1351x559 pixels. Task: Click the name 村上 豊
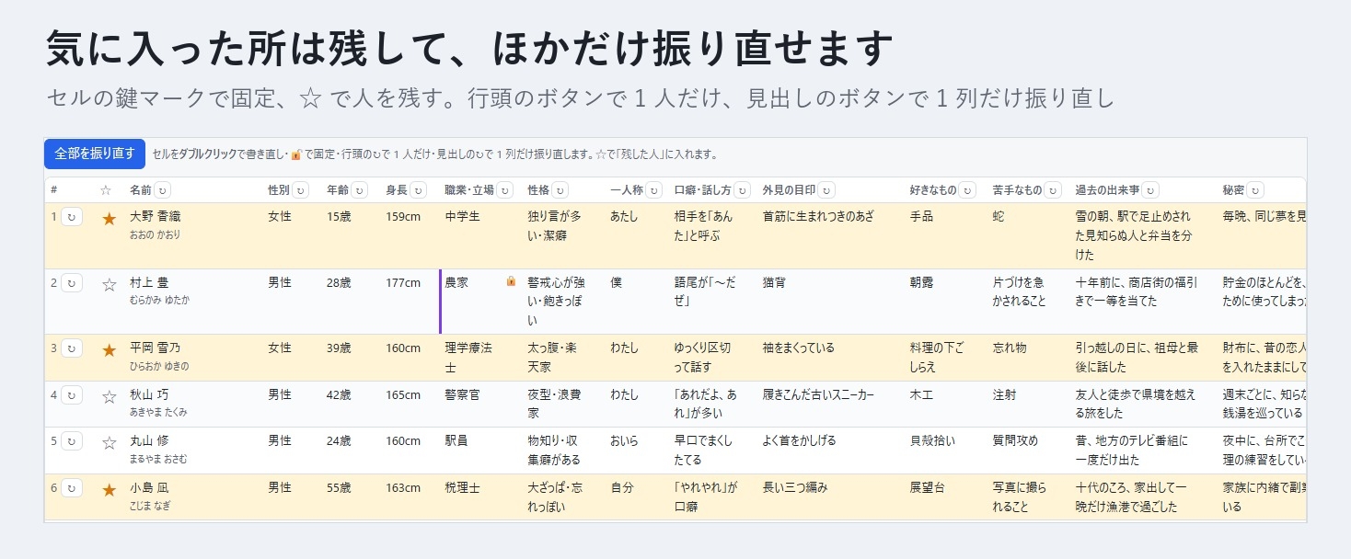point(149,282)
